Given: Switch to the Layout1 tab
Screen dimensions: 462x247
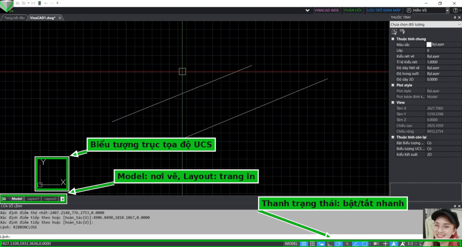Looking at the screenshot, I should click(33, 199).
